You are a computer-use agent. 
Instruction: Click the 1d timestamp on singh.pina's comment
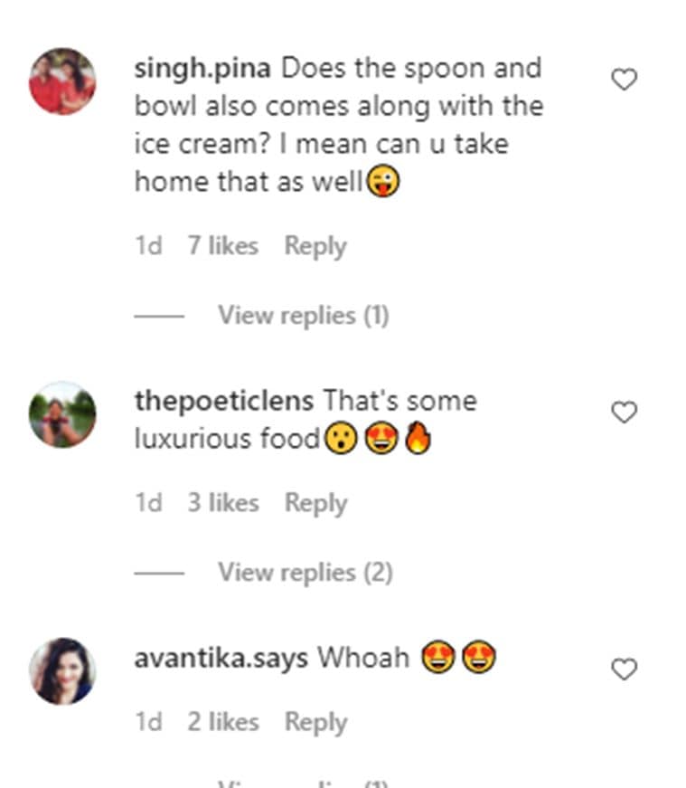148,246
